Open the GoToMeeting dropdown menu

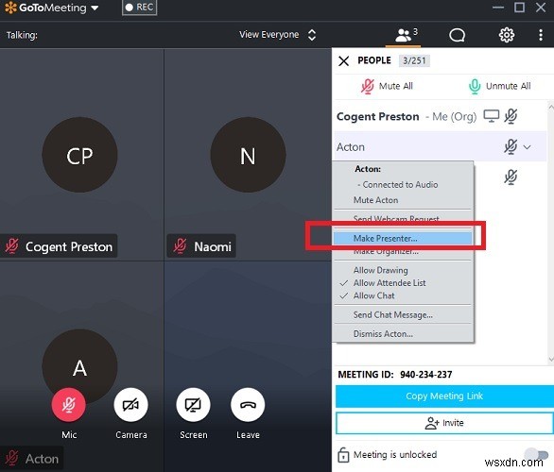pos(95,8)
